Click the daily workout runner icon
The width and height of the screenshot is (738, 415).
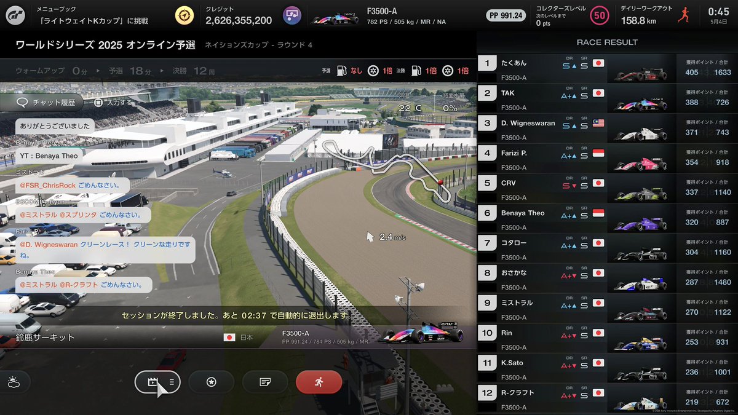pos(683,15)
